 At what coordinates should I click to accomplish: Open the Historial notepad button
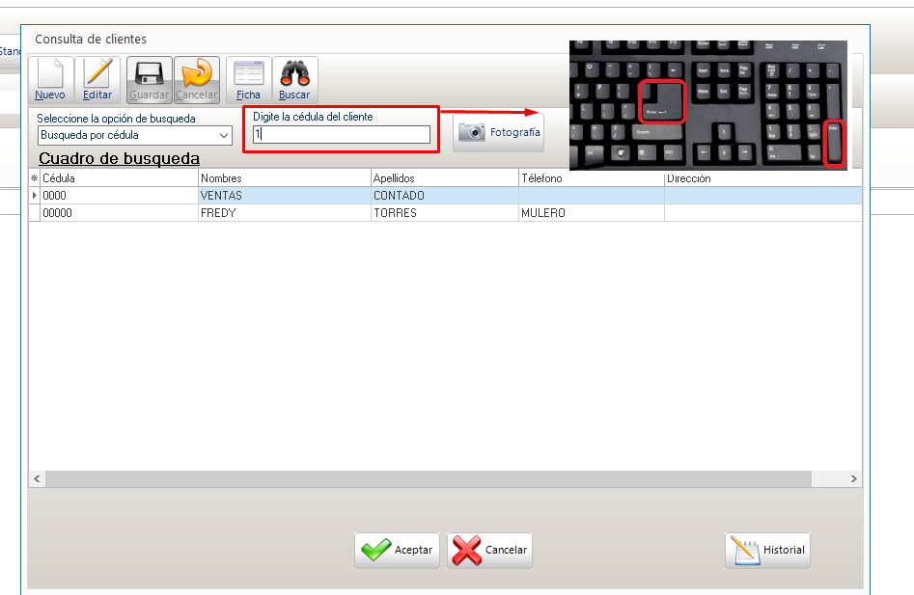click(767, 550)
